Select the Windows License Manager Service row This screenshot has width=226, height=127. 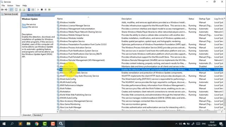pyautogui.click(x=75, y=26)
